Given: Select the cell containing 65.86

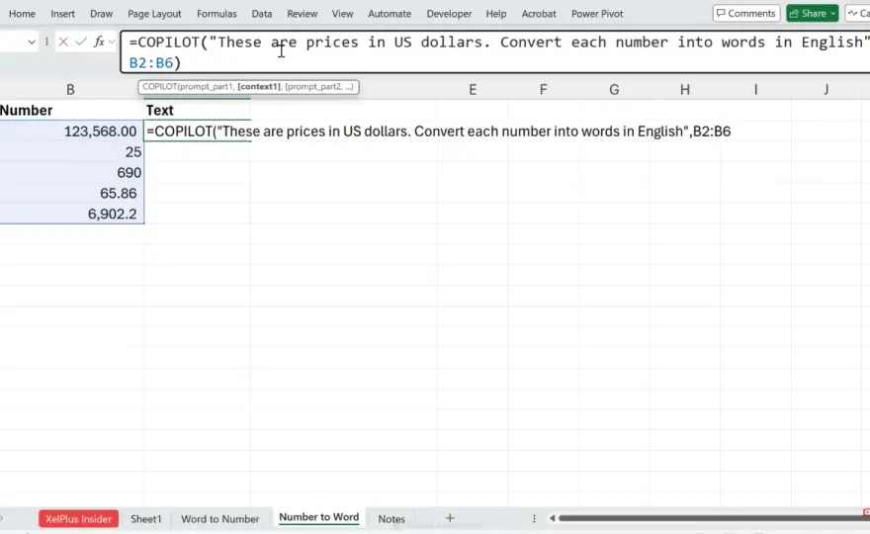Looking at the screenshot, I should tap(71, 193).
